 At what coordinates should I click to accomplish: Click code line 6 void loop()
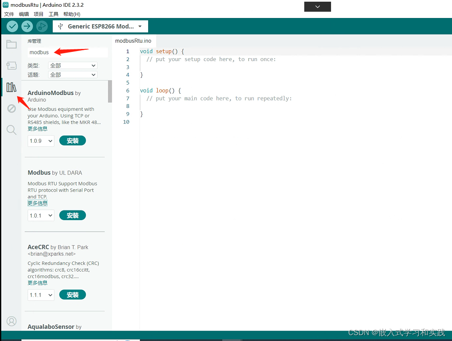(160, 90)
